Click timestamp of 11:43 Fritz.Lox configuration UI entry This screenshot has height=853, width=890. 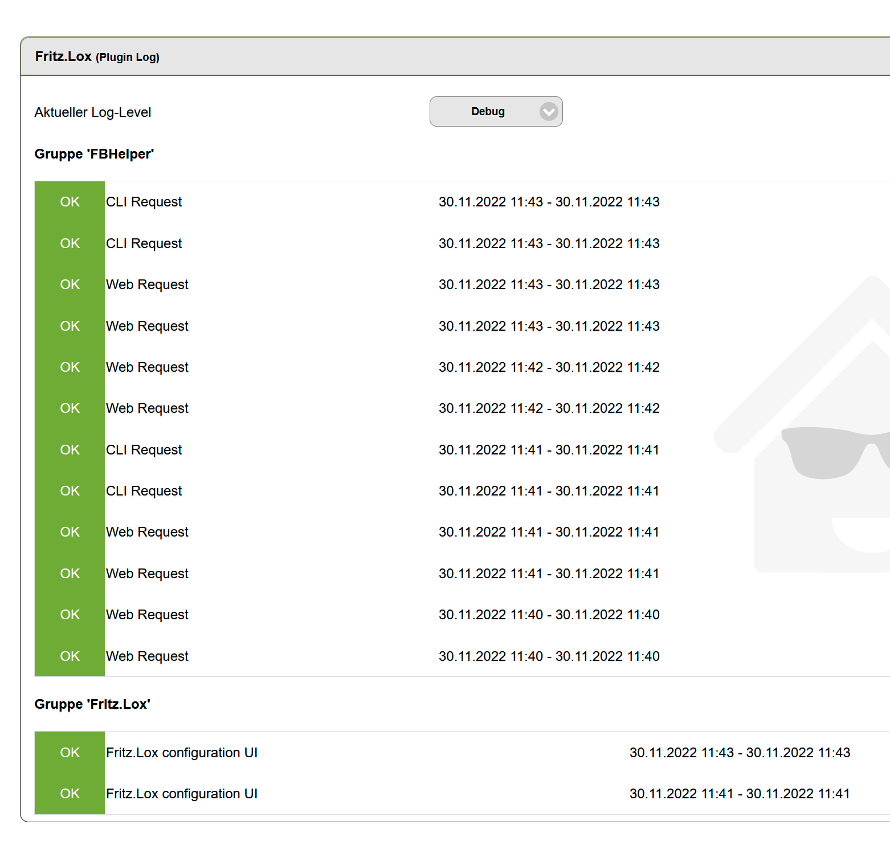click(740, 753)
